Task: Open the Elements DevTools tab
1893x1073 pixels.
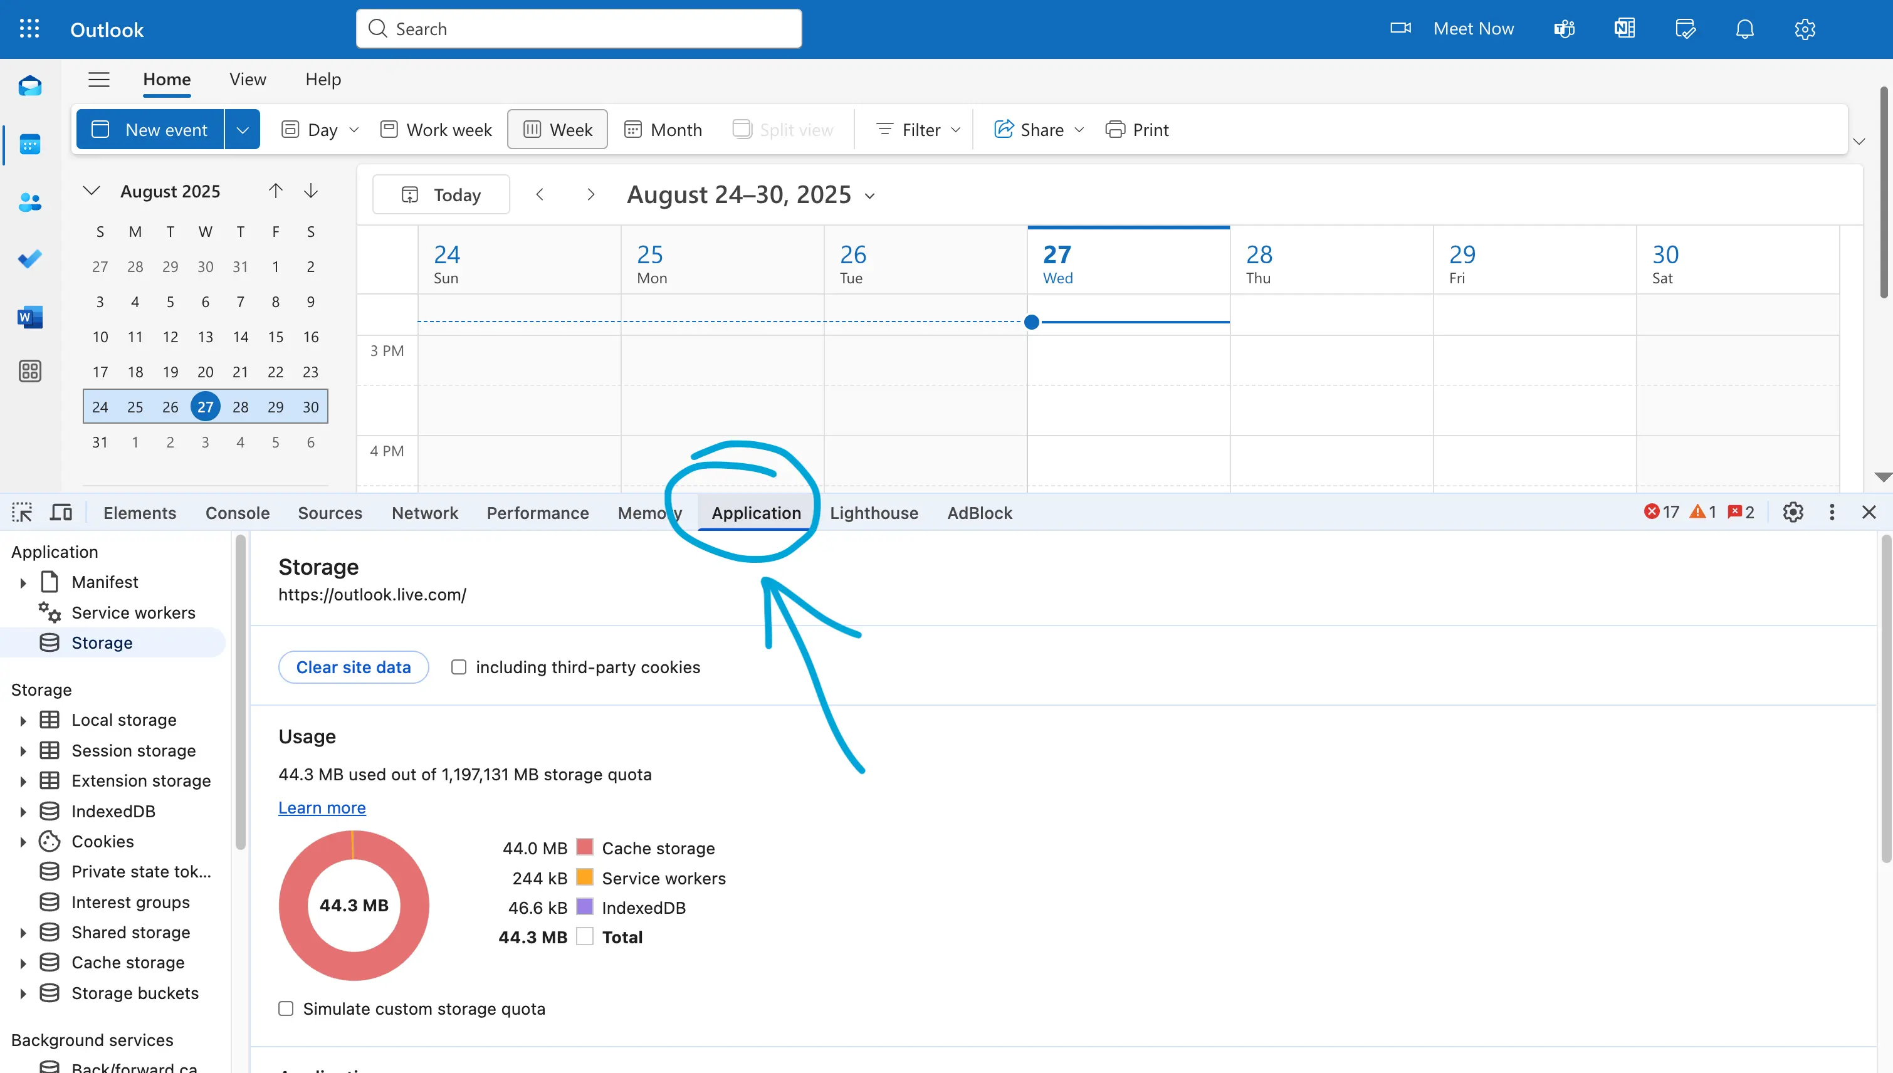Action: (140, 513)
